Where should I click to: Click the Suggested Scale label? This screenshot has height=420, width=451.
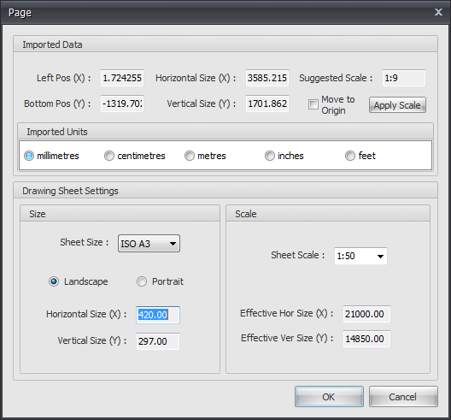336,78
